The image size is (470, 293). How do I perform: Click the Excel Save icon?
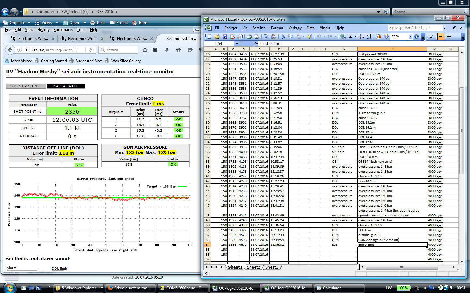click(225, 36)
